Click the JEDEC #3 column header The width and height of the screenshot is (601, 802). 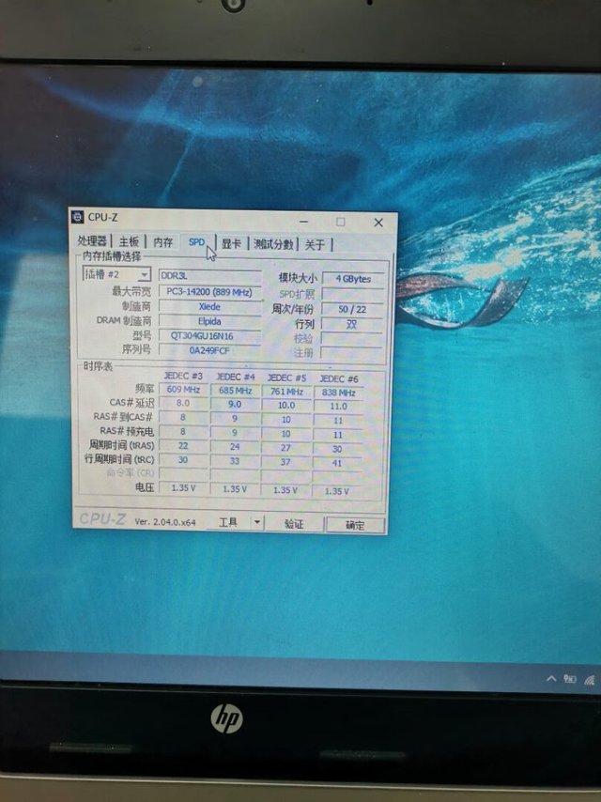pyautogui.click(x=182, y=376)
